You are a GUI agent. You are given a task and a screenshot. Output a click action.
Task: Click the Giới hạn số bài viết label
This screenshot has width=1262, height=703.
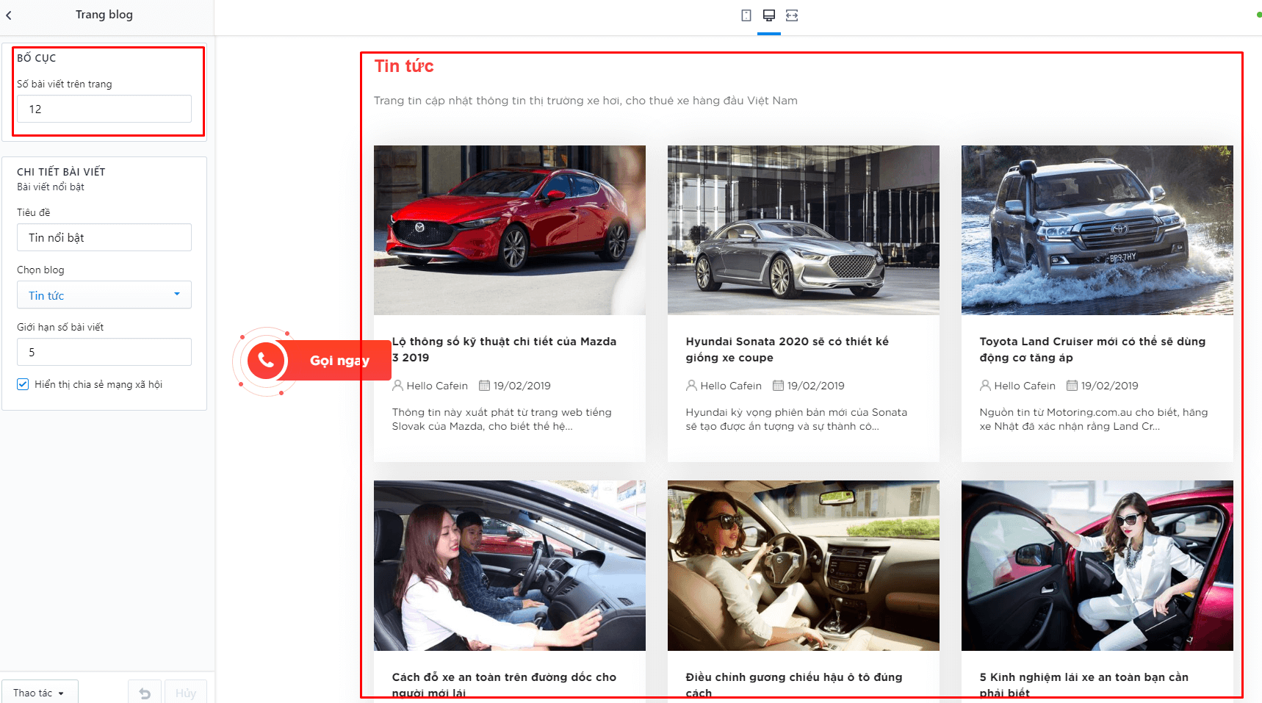(x=60, y=327)
